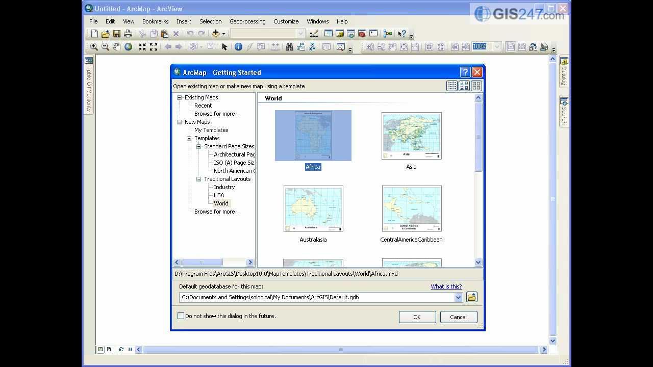This screenshot has width=653, height=367.
Task: Open the red ArcToolbox icon
Action: point(362,34)
